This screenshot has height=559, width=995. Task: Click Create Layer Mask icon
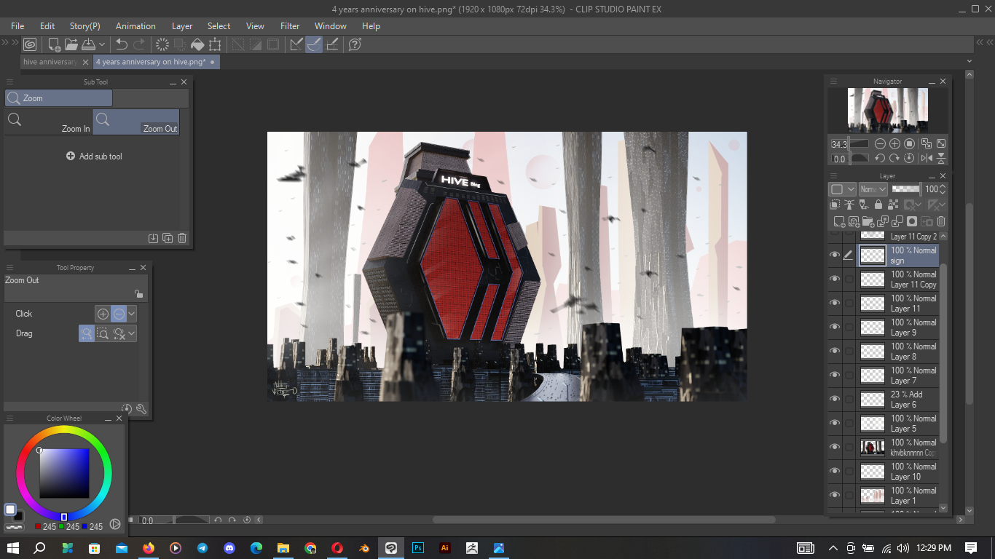coord(912,221)
